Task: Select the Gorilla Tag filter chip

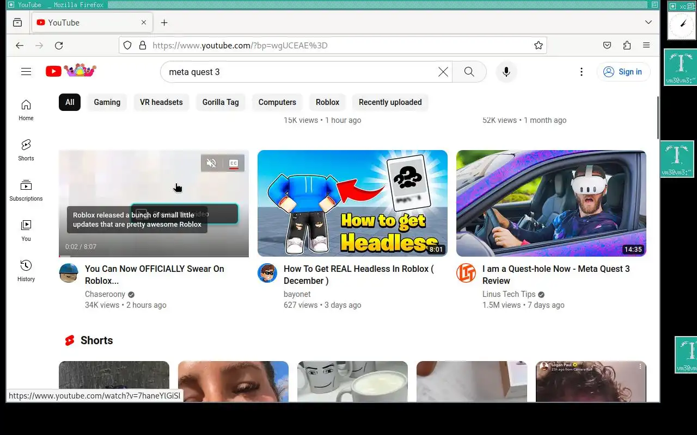Action: 221,102
